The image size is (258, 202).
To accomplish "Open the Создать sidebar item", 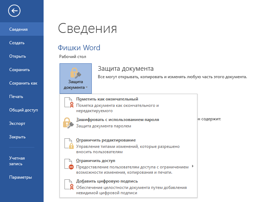I will pyautogui.click(x=22, y=43).
